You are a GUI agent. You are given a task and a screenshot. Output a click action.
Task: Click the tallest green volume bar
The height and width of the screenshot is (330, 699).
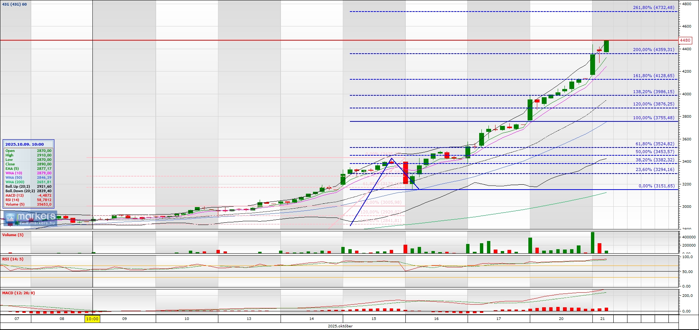(592, 242)
